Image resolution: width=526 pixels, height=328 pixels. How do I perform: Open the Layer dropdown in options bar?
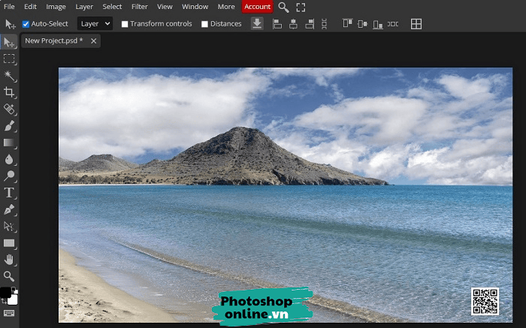(x=95, y=24)
